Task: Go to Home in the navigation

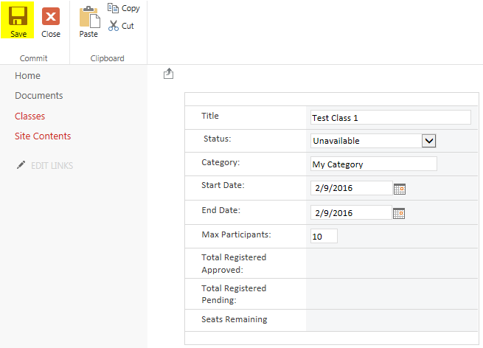Action: 27,76
